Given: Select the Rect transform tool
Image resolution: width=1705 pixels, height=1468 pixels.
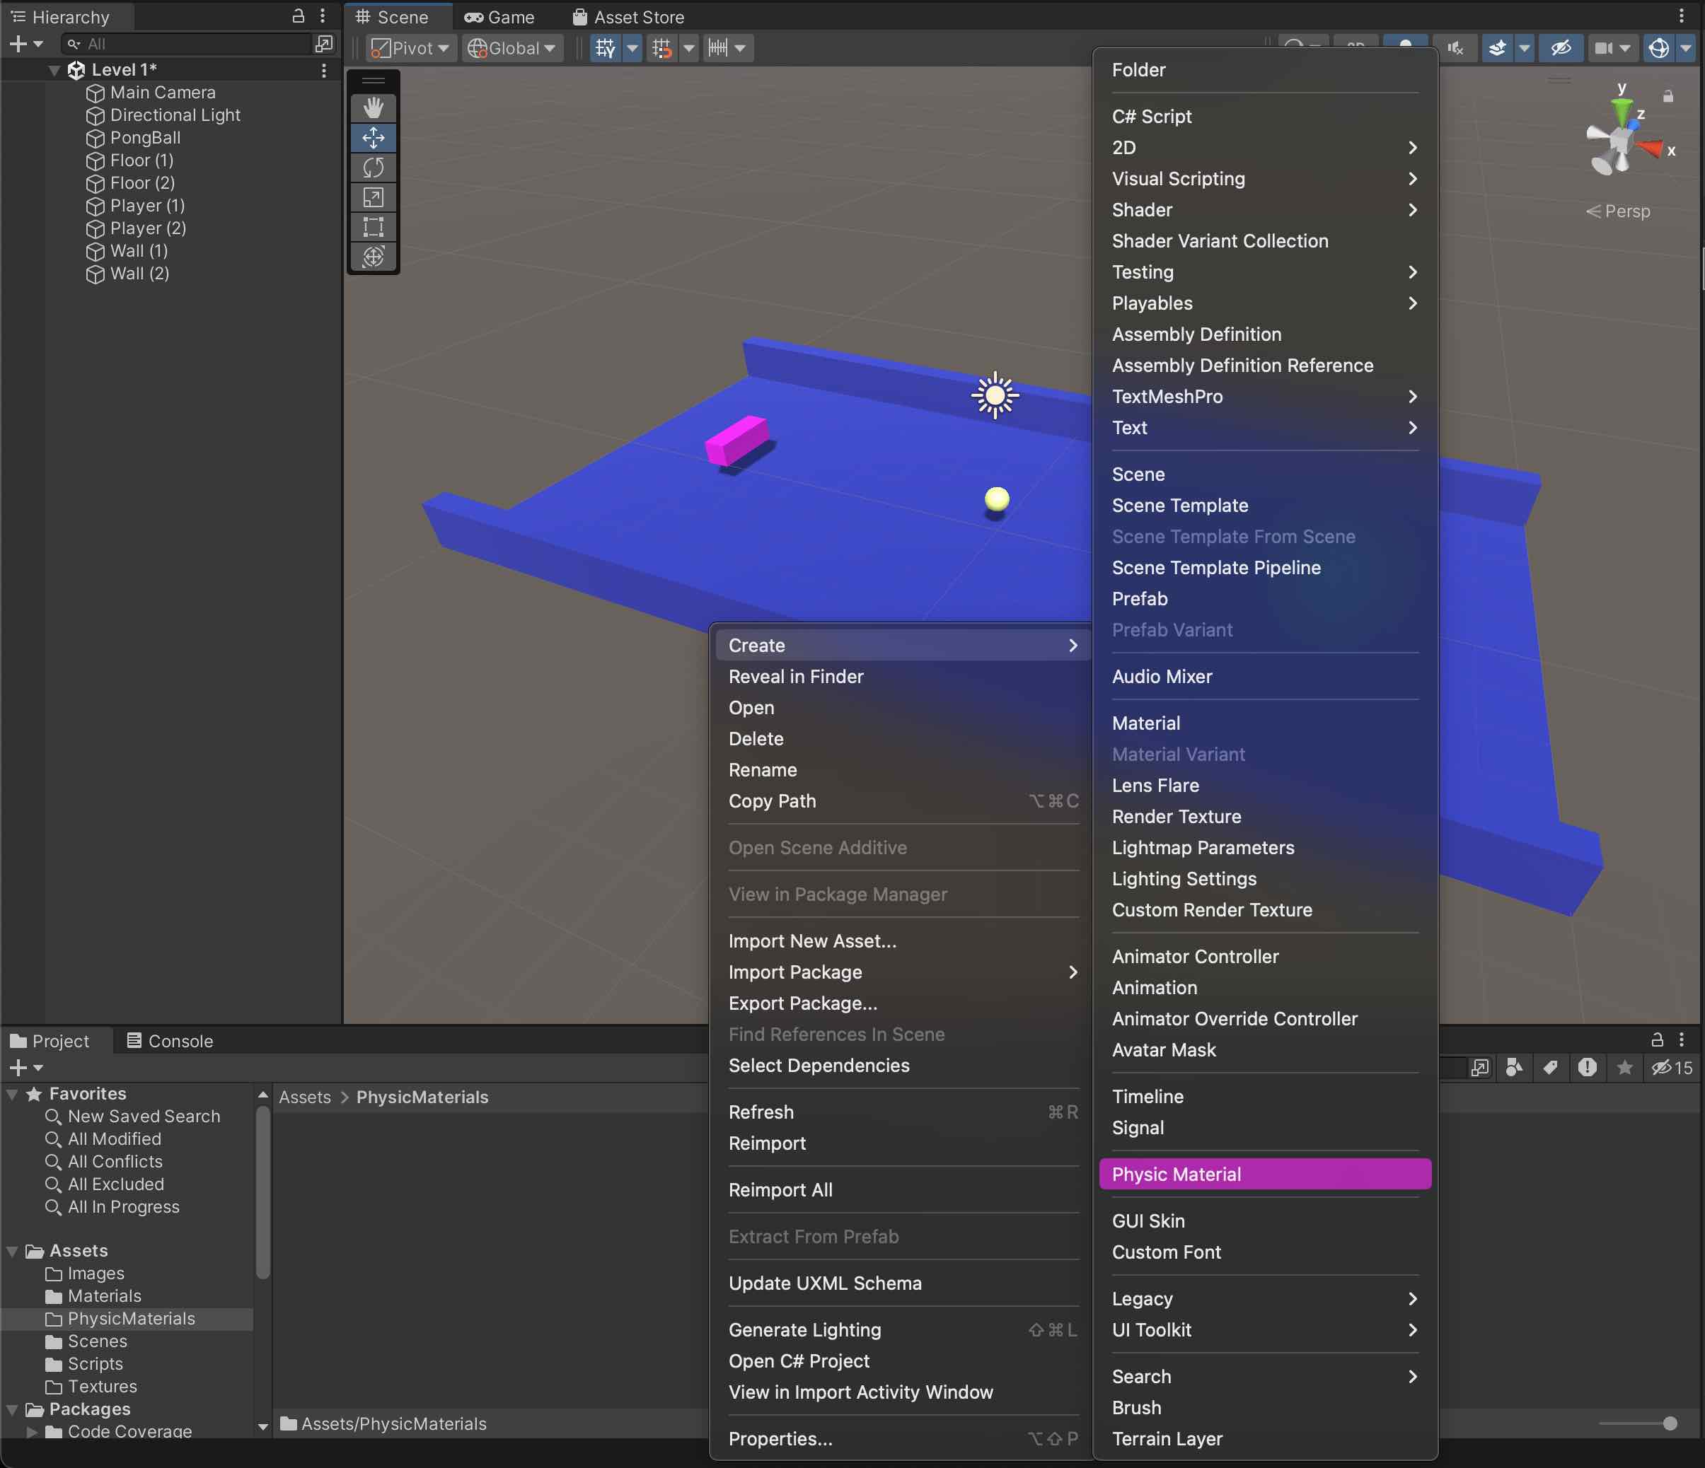Looking at the screenshot, I should 373,226.
